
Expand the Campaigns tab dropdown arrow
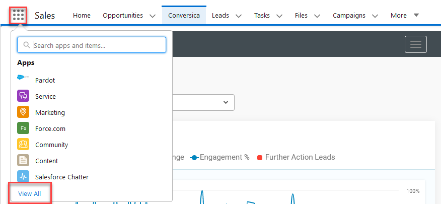tap(375, 16)
